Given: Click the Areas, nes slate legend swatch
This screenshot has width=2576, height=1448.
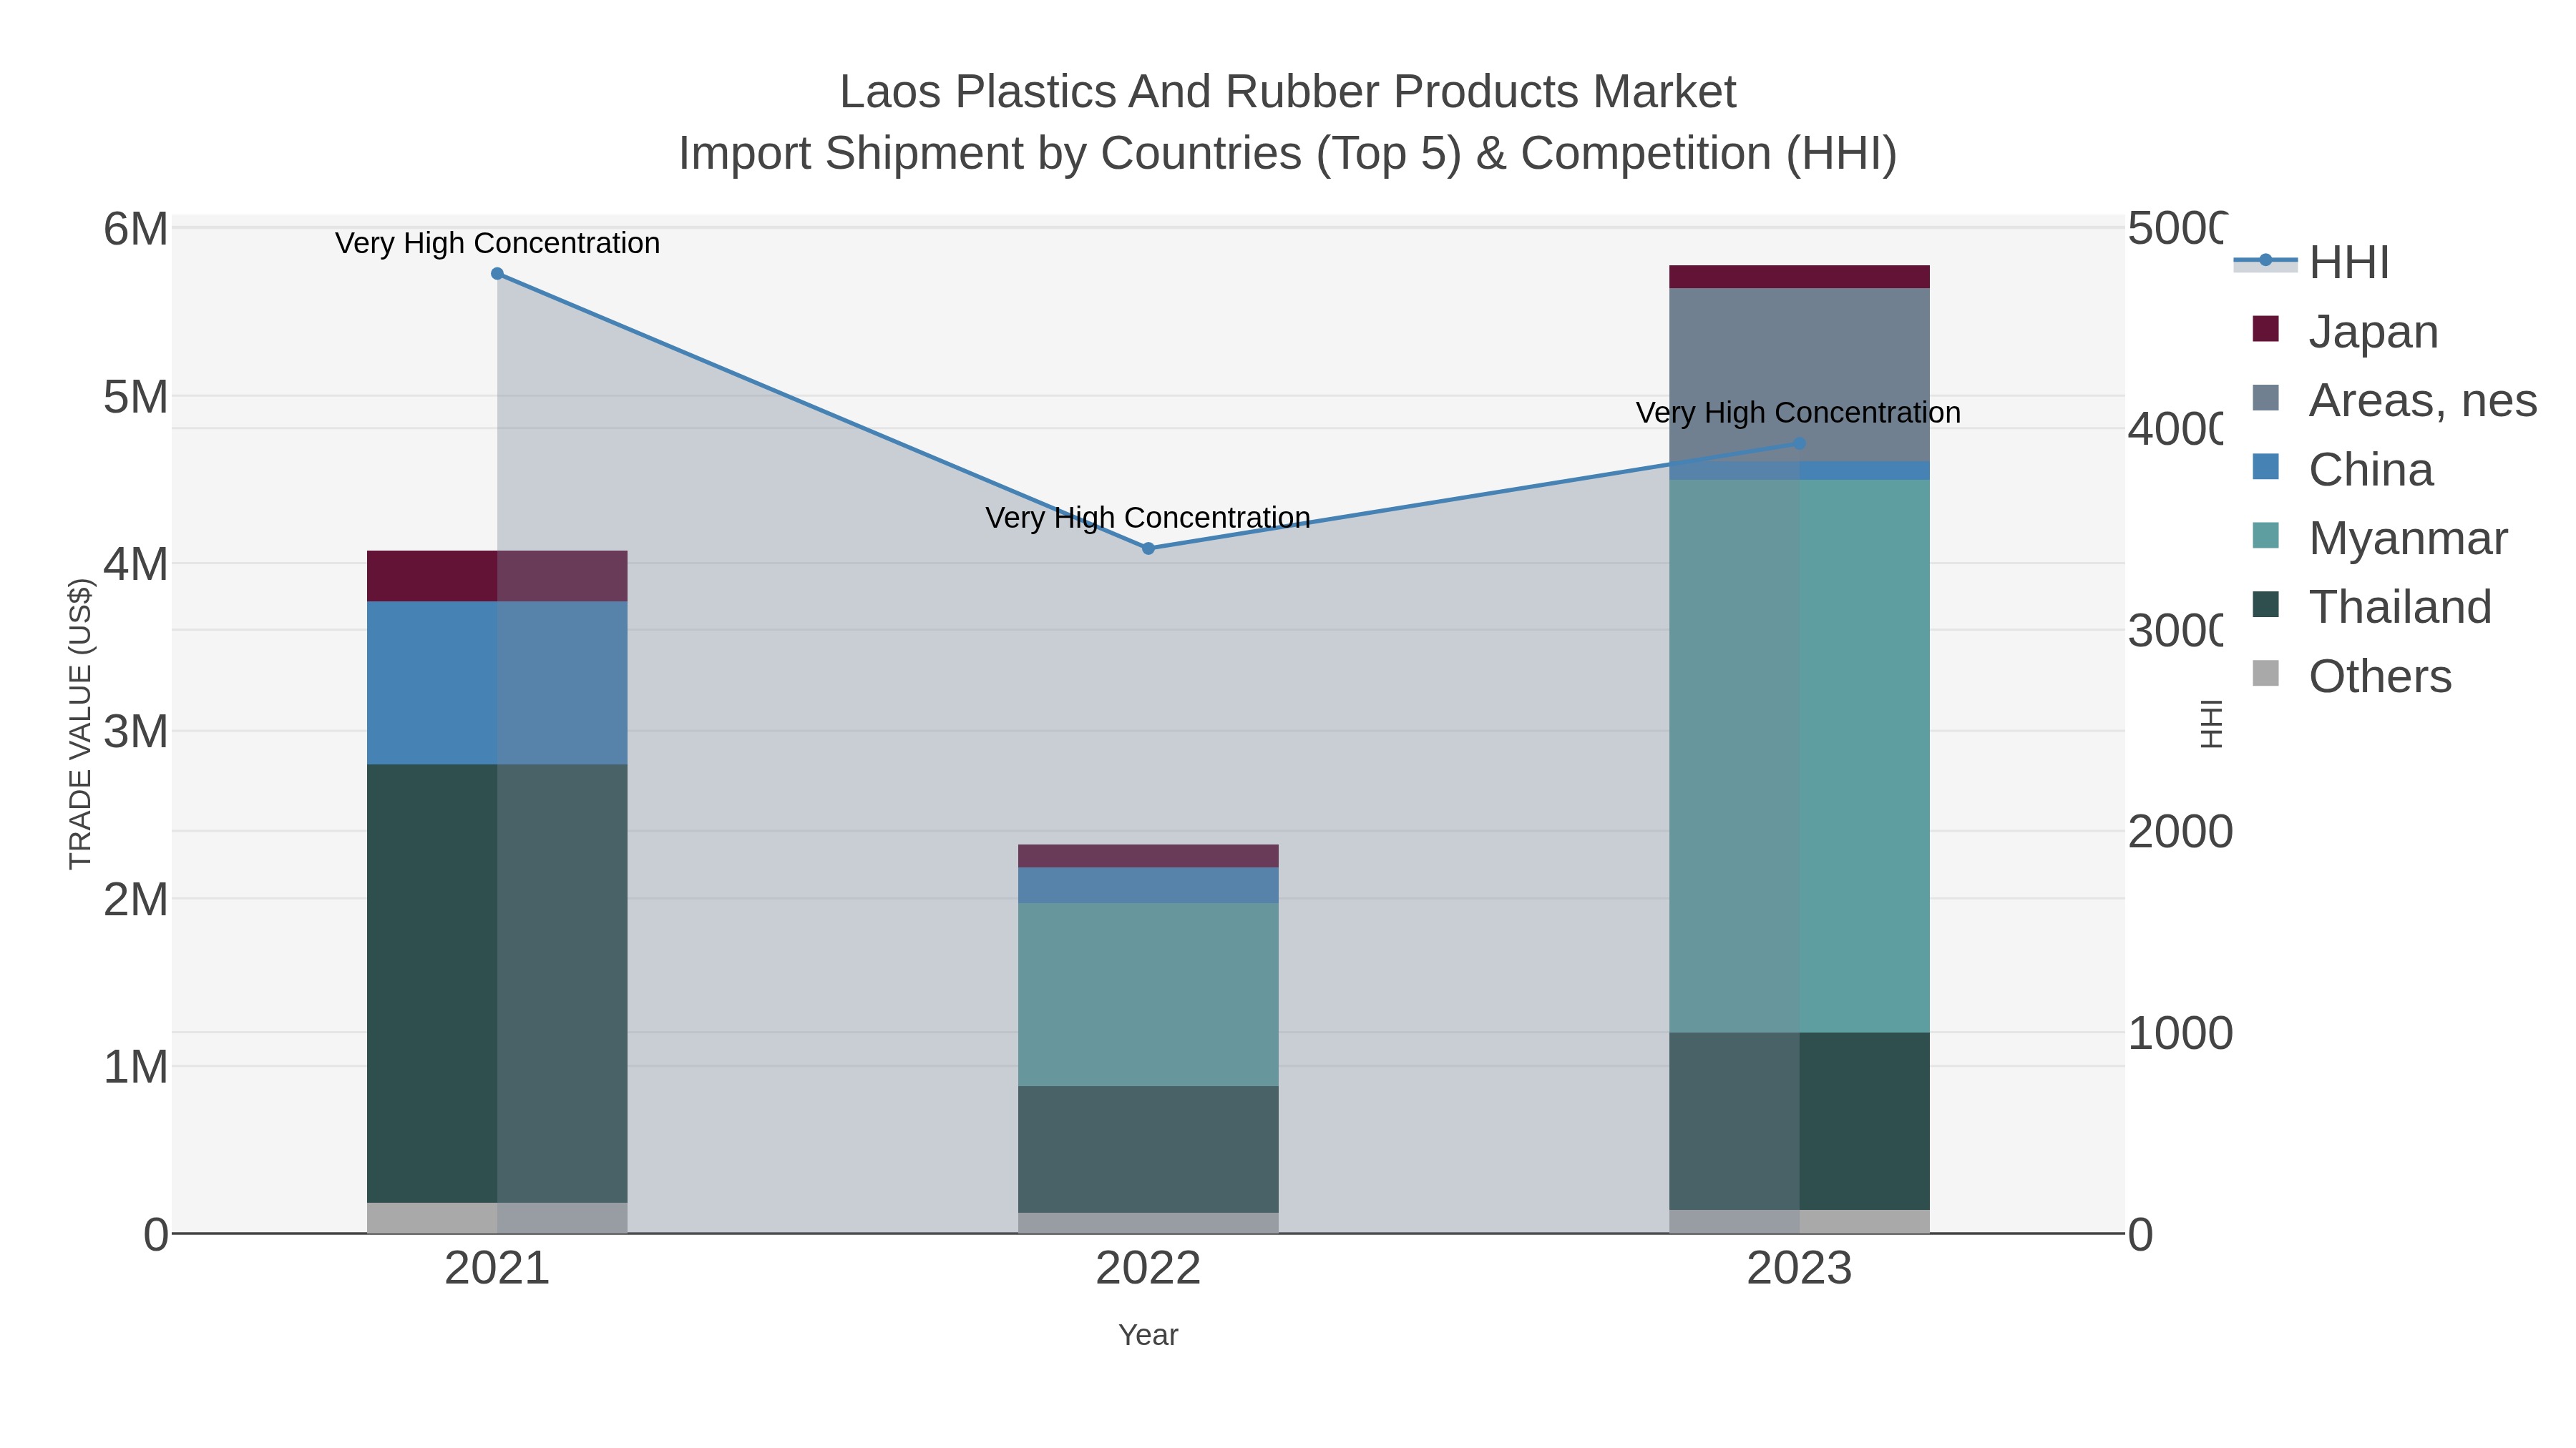Looking at the screenshot, I should (2266, 398).
